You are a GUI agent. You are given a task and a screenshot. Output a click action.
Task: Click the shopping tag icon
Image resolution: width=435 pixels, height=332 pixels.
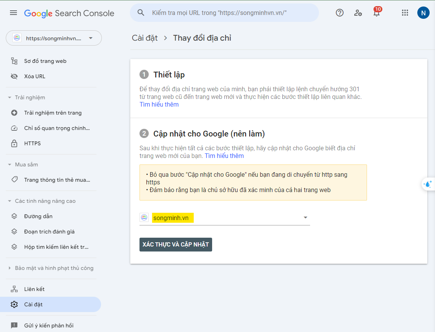pos(15,179)
